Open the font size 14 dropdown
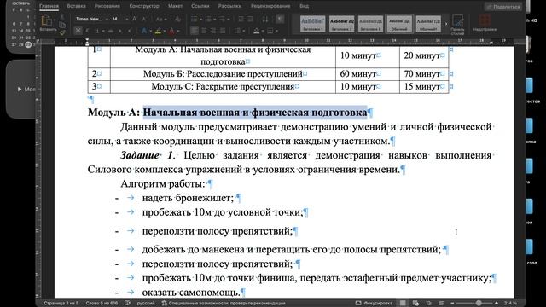Viewport: 546px width, 307px height. pyautogui.click(x=127, y=19)
